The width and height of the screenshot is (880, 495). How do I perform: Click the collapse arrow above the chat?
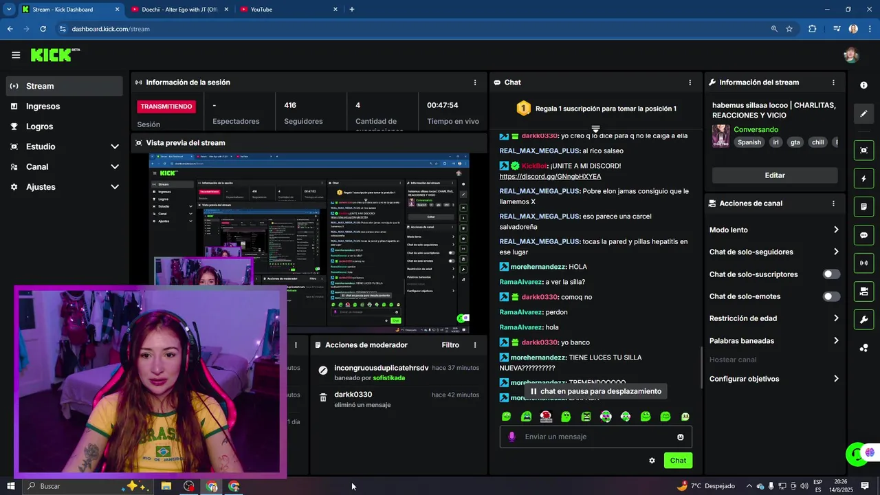[x=596, y=129]
